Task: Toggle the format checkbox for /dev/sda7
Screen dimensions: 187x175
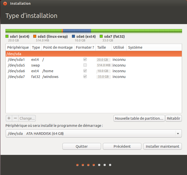Action: (85, 77)
